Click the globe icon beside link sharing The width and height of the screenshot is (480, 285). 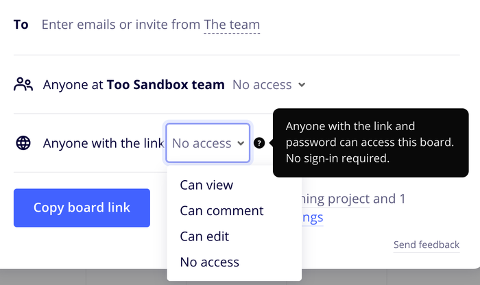point(23,143)
